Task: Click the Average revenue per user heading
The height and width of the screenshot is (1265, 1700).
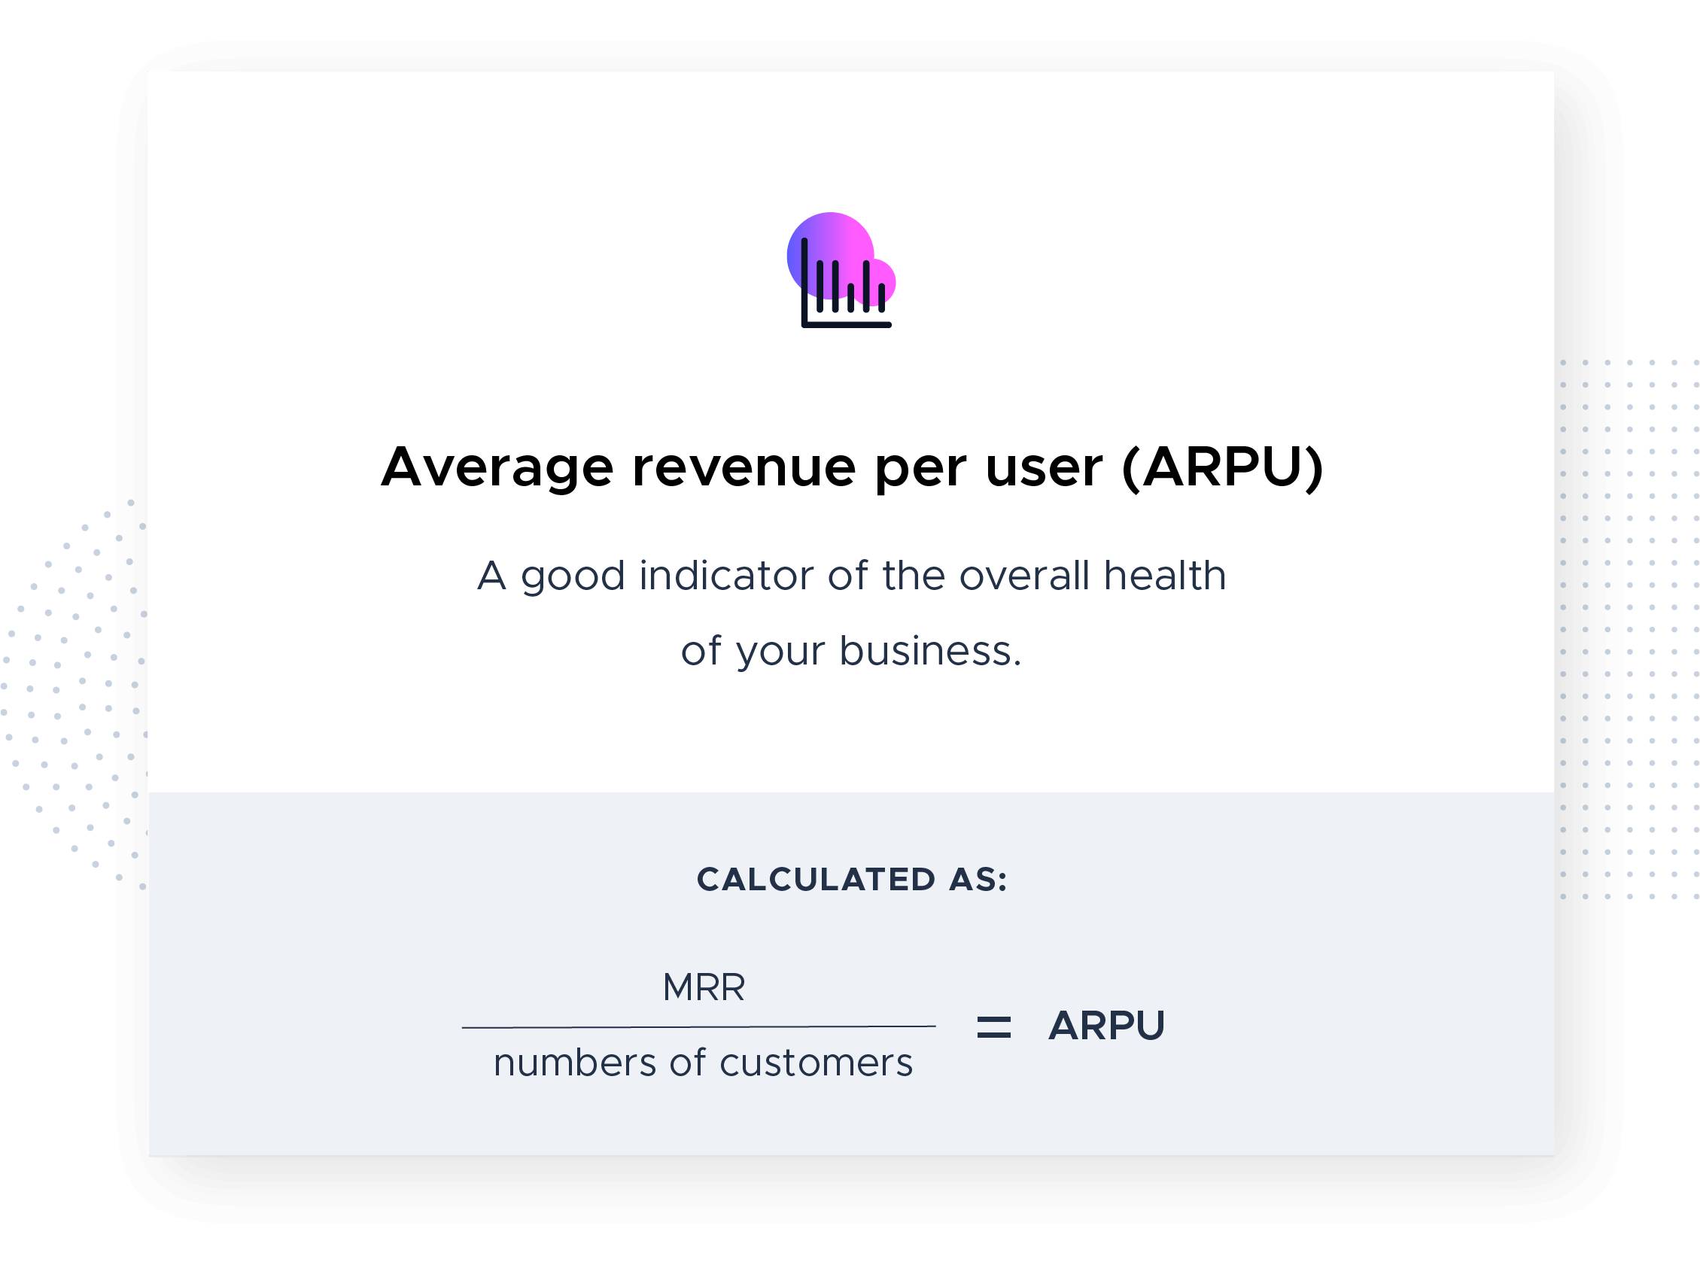Action: [x=852, y=467]
